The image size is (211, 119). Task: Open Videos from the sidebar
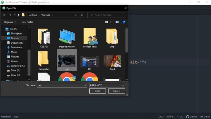[x=14, y=61]
